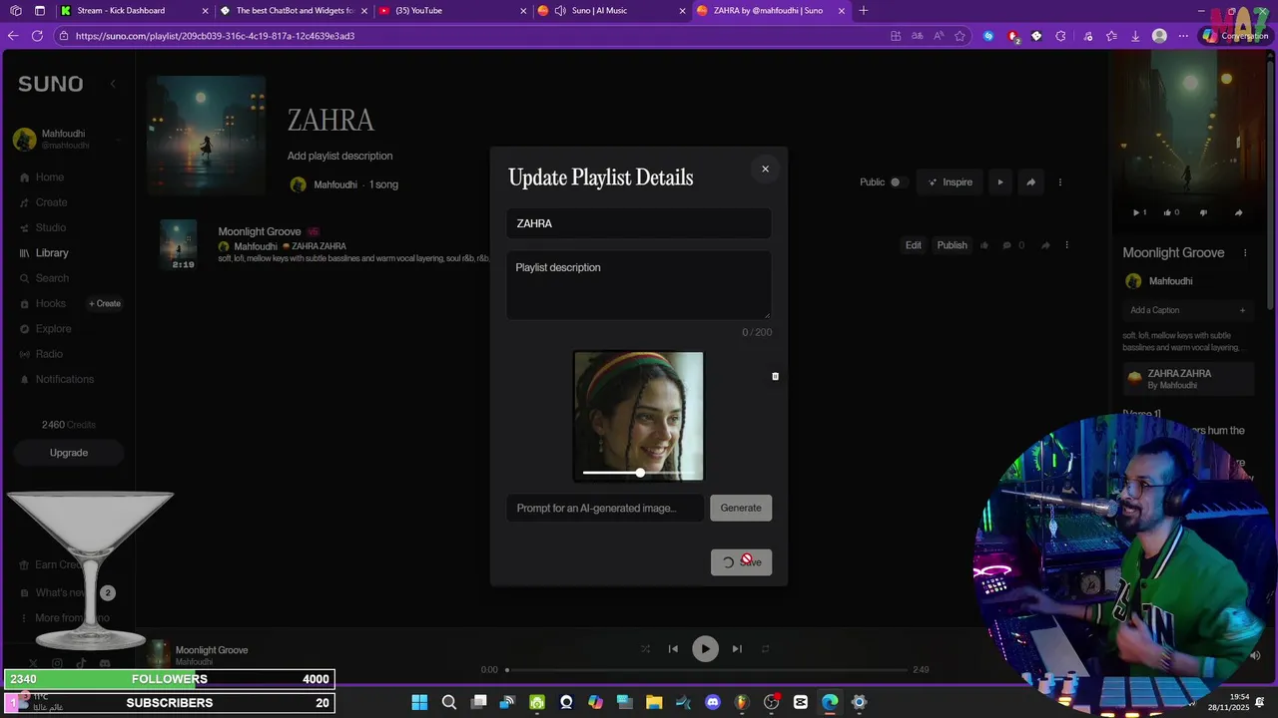Click Edit on Moonlight Groove row
This screenshot has width=1278, height=718.
(914, 245)
